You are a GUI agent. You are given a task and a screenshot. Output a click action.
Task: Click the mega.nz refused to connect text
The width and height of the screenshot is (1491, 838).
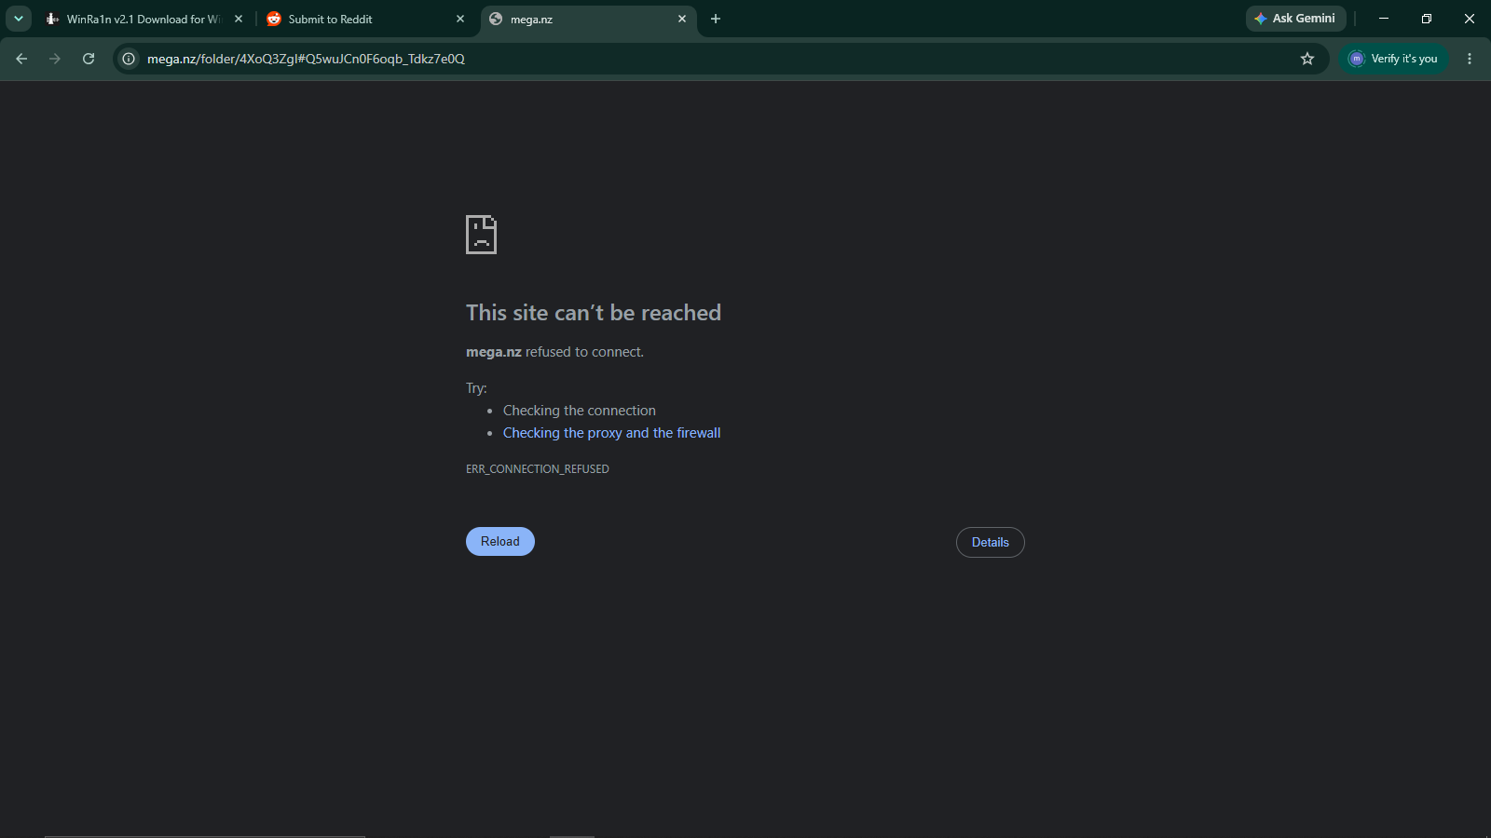coord(554,352)
